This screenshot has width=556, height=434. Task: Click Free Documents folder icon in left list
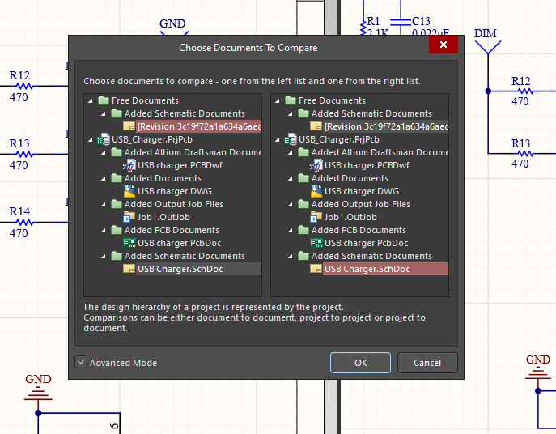tap(103, 100)
